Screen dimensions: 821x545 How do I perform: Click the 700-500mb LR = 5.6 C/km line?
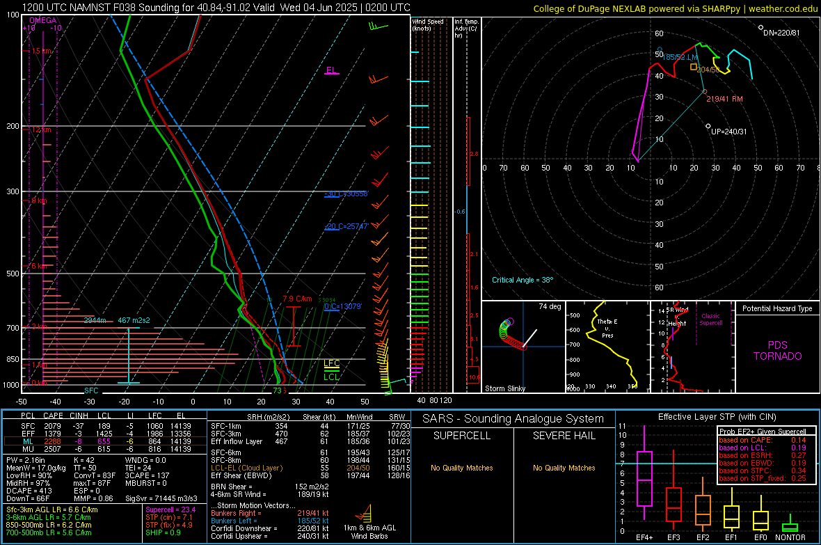49,532
